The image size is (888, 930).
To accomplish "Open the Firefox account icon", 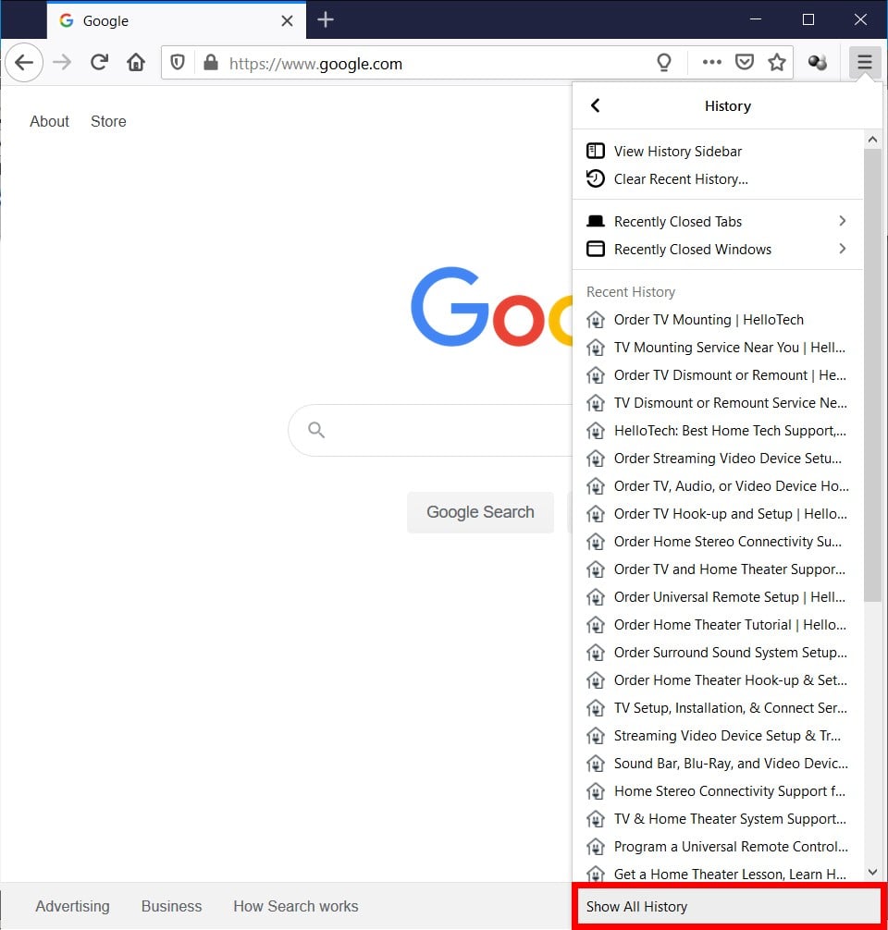I will point(817,63).
